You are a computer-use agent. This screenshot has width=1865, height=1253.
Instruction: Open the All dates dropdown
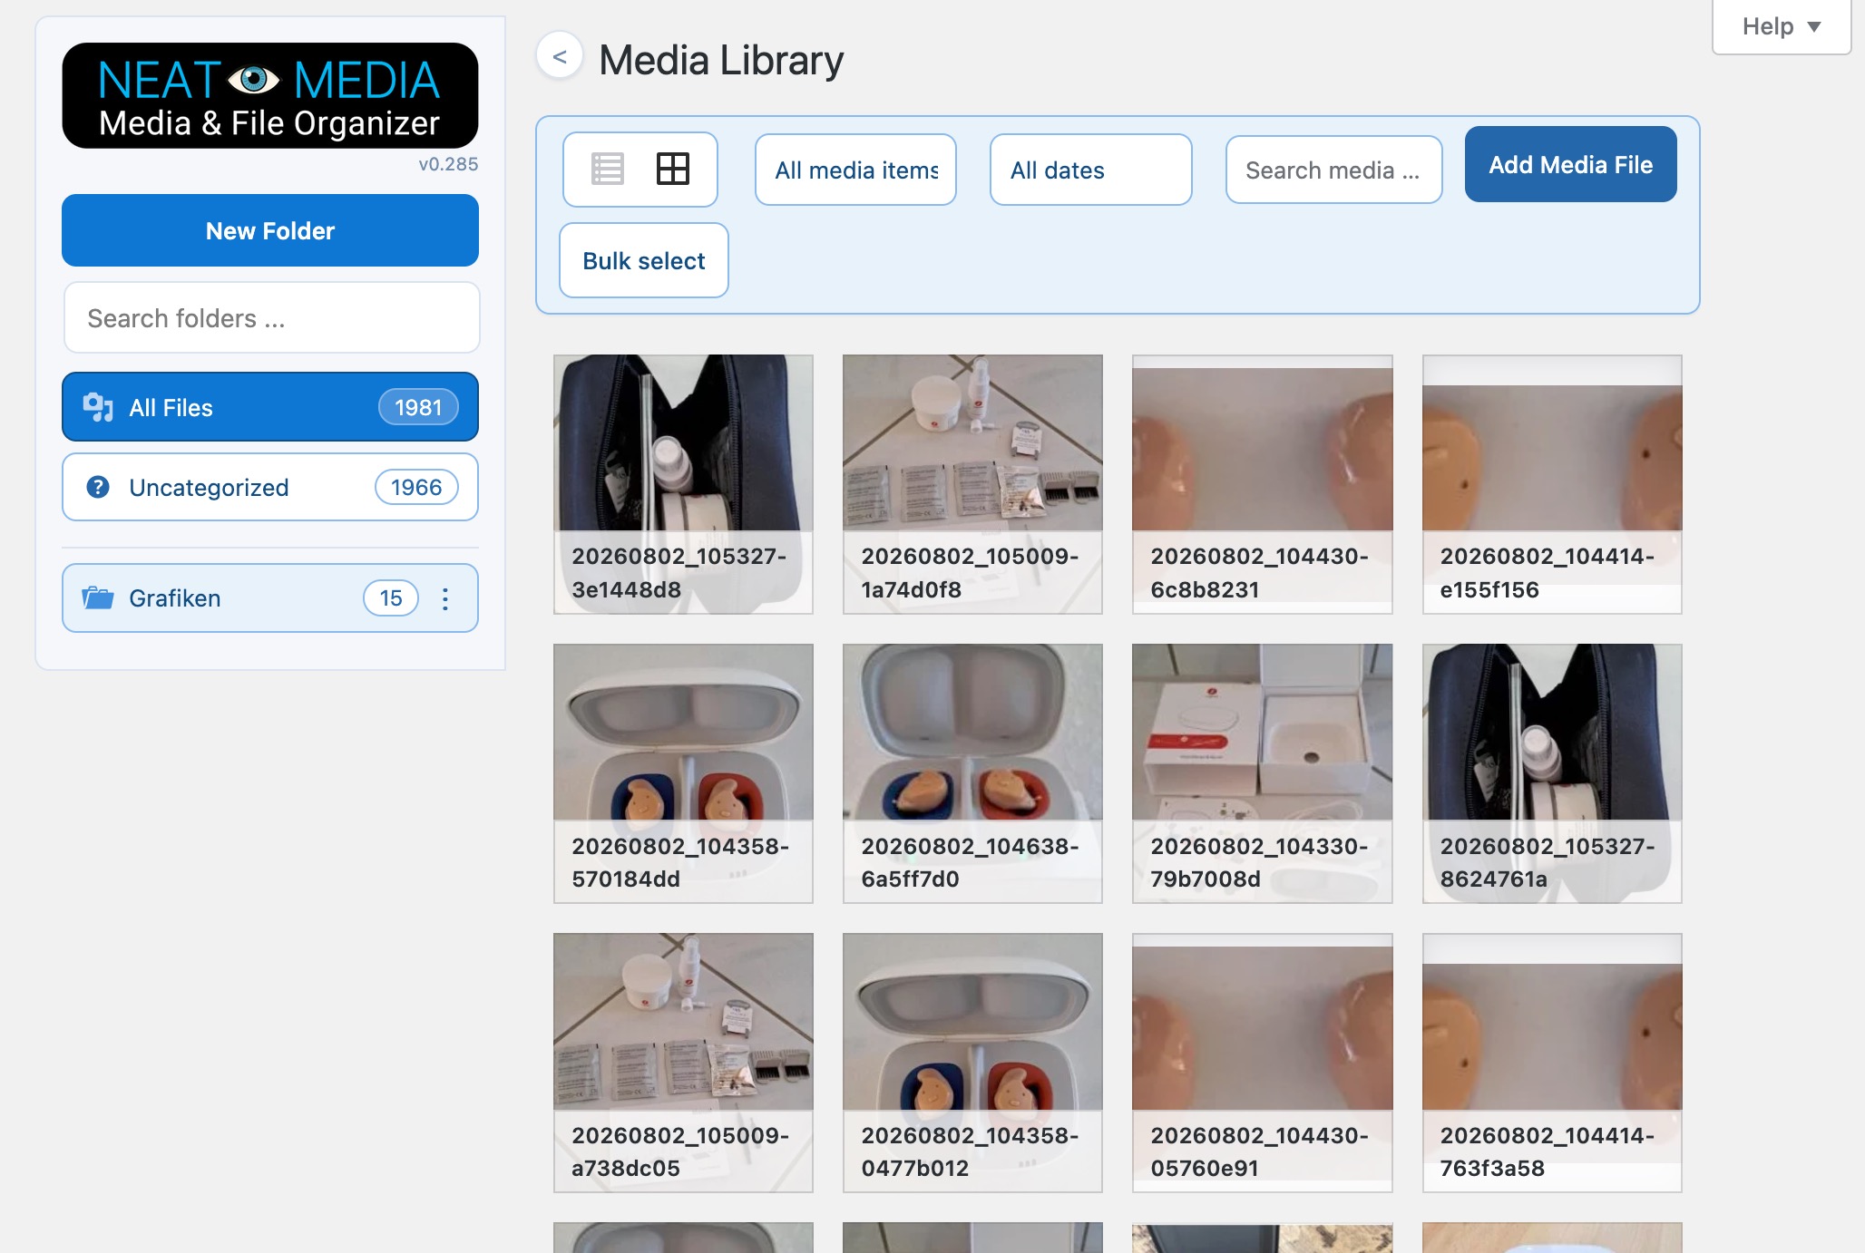1090,170
